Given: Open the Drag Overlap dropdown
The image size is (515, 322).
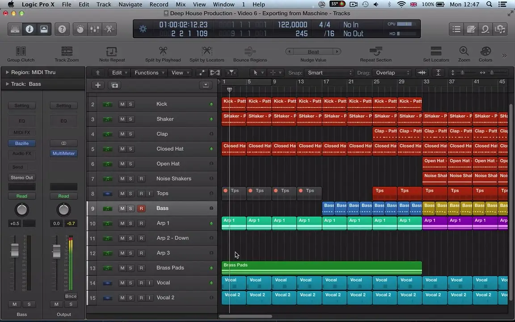Looking at the screenshot, I should tap(391, 72).
